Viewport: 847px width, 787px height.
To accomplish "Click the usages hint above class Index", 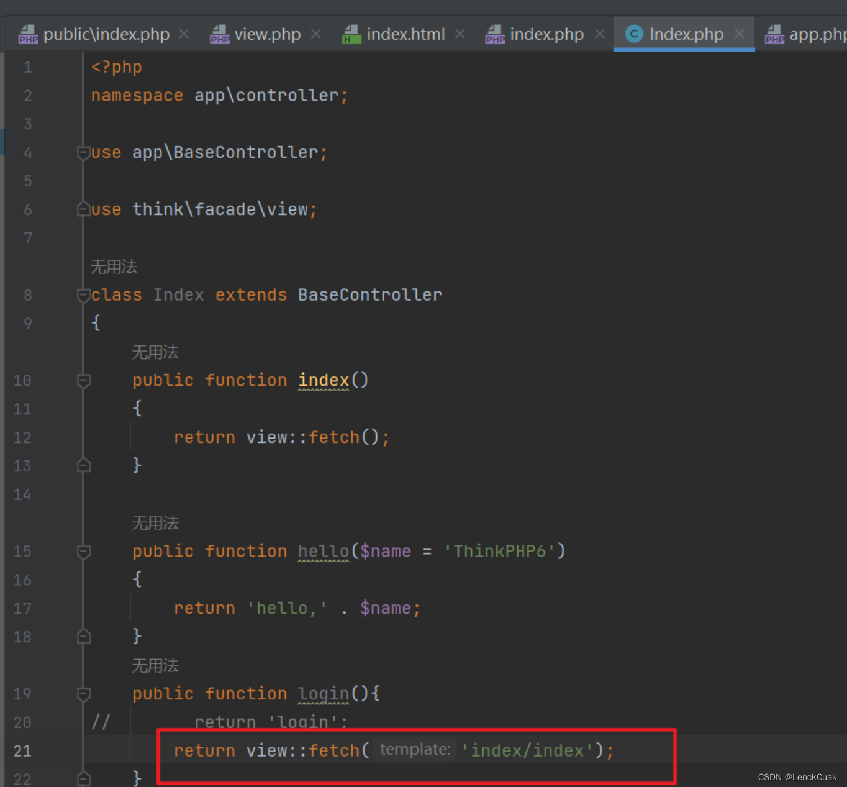I will (114, 267).
